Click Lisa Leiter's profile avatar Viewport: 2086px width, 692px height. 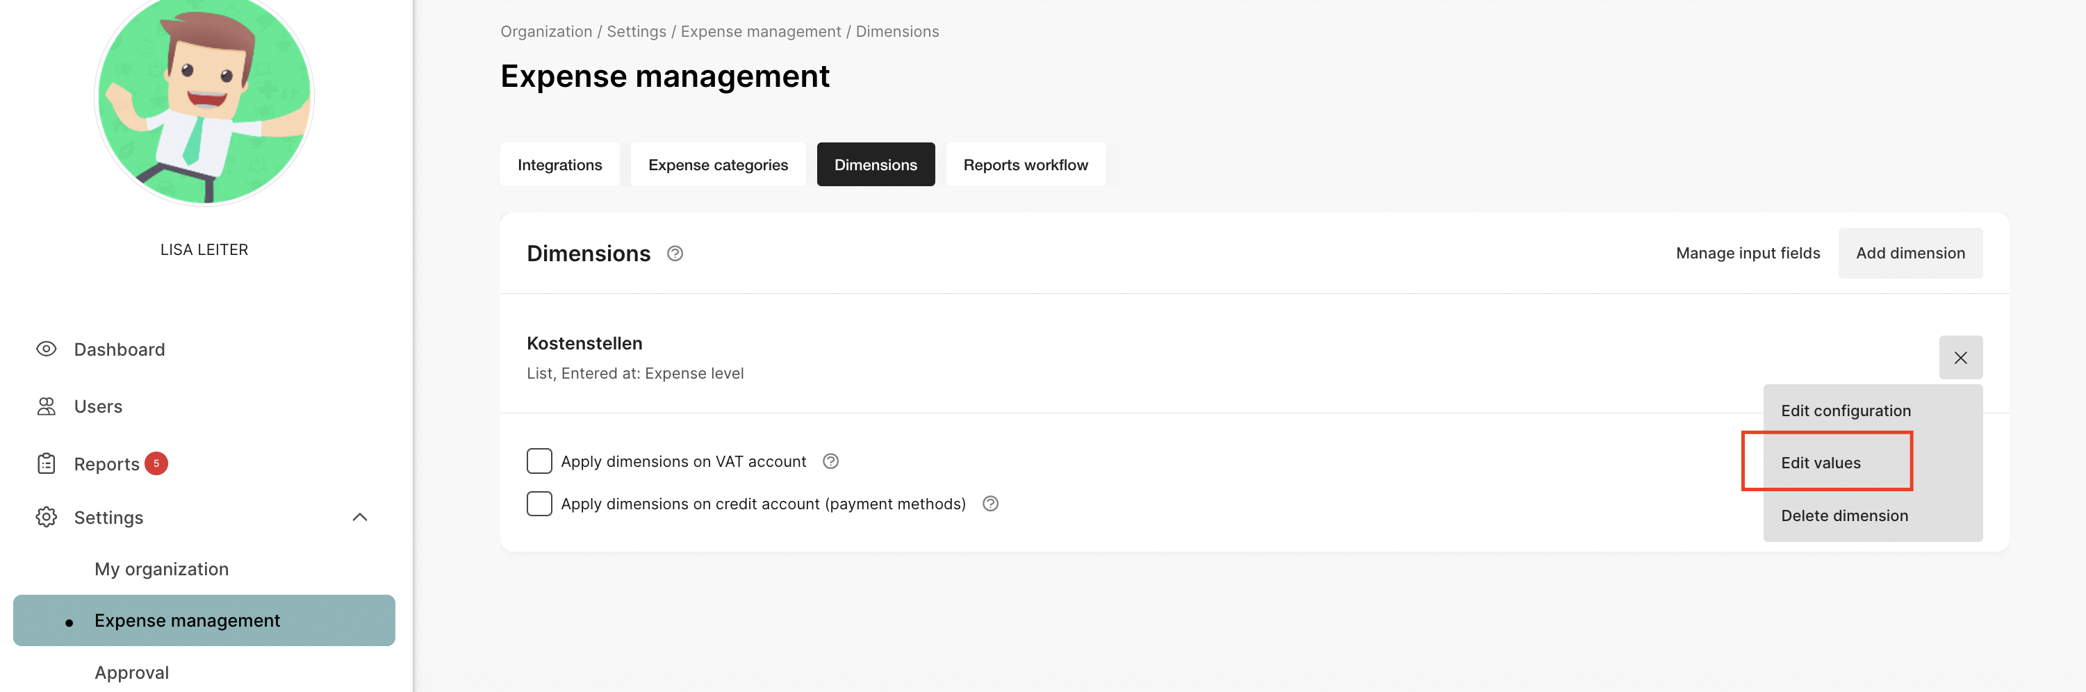click(204, 97)
